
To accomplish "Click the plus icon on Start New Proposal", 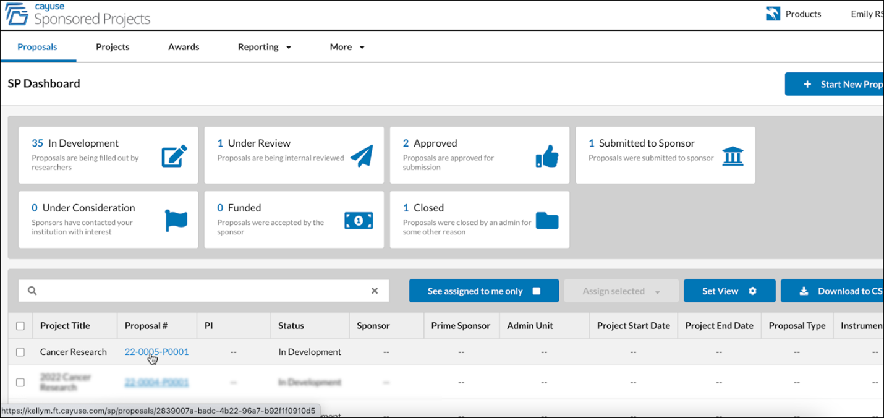I will click(x=807, y=84).
